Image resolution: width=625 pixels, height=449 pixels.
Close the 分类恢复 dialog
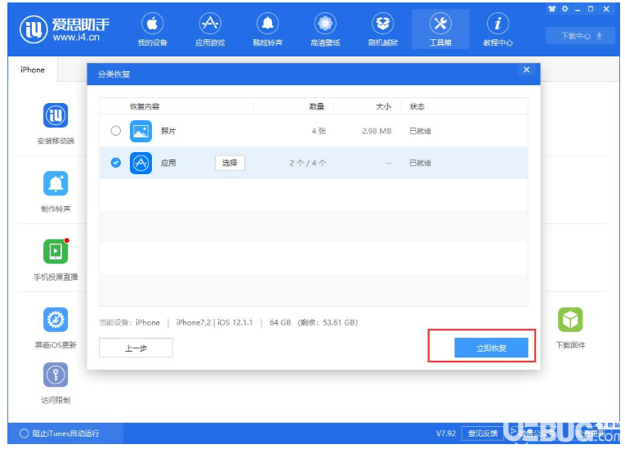[x=526, y=70]
